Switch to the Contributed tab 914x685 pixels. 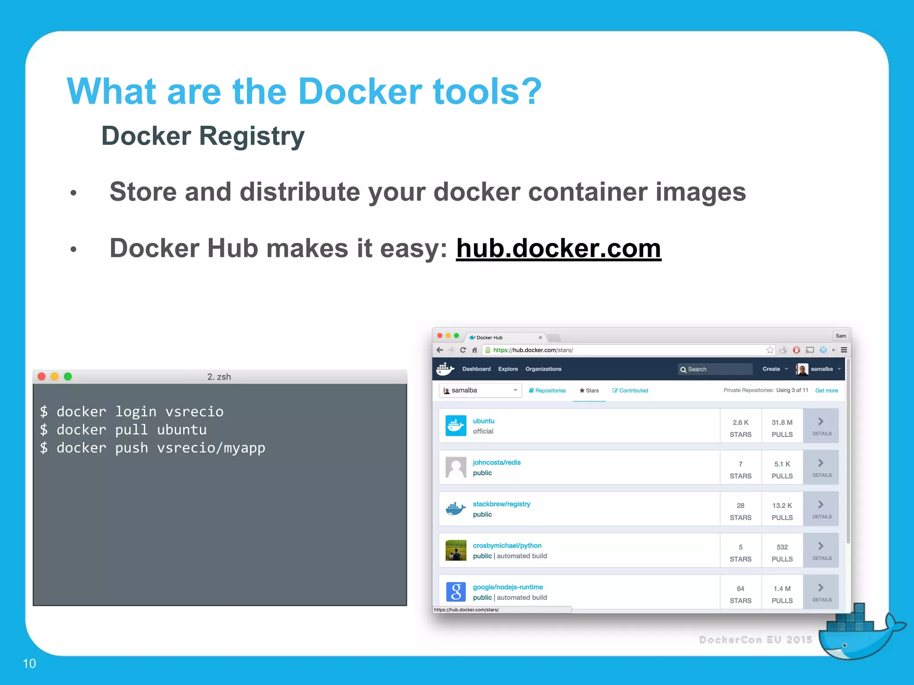pos(630,391)
